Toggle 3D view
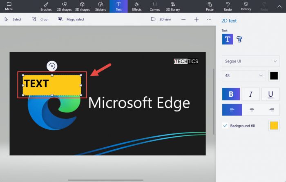This screenshot has height=182, width=286. 161,19
